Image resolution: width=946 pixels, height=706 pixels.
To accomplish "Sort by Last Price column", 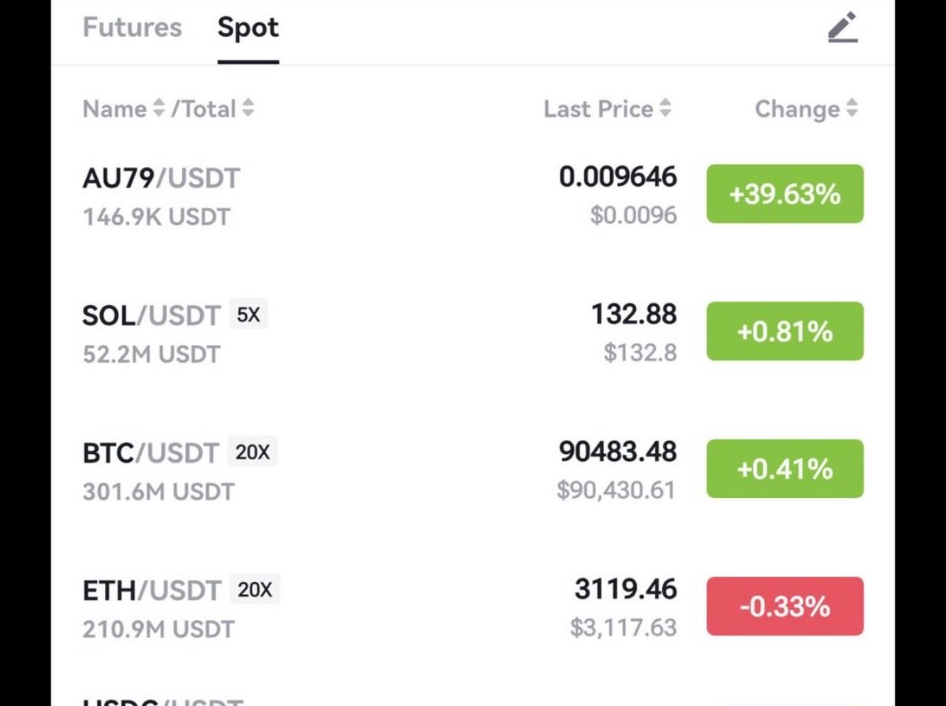I will (x=607, y=109).
